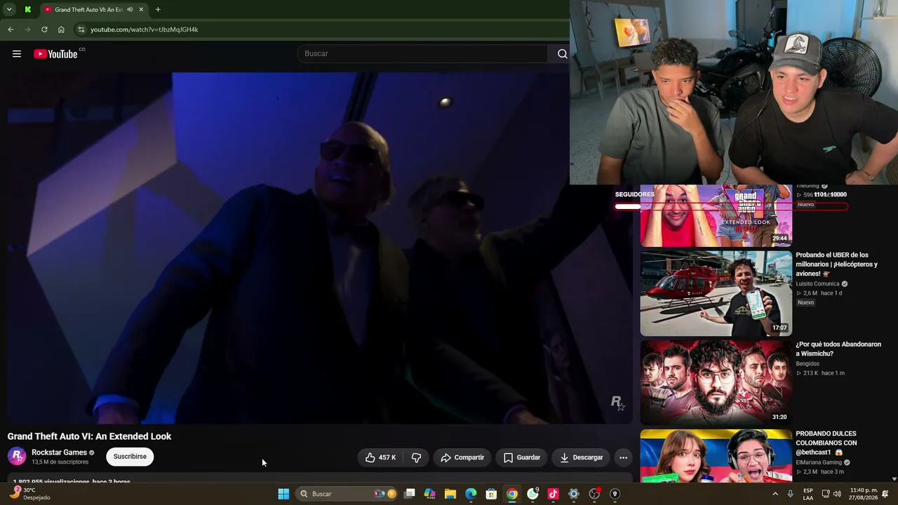Open the browser home page
The image size is (898, 505).
pos(61,29)
